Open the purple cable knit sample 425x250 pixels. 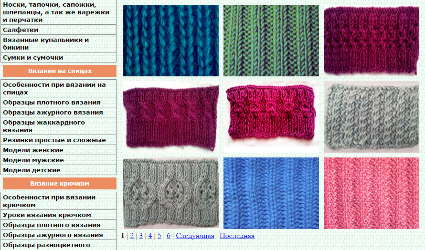171,117
